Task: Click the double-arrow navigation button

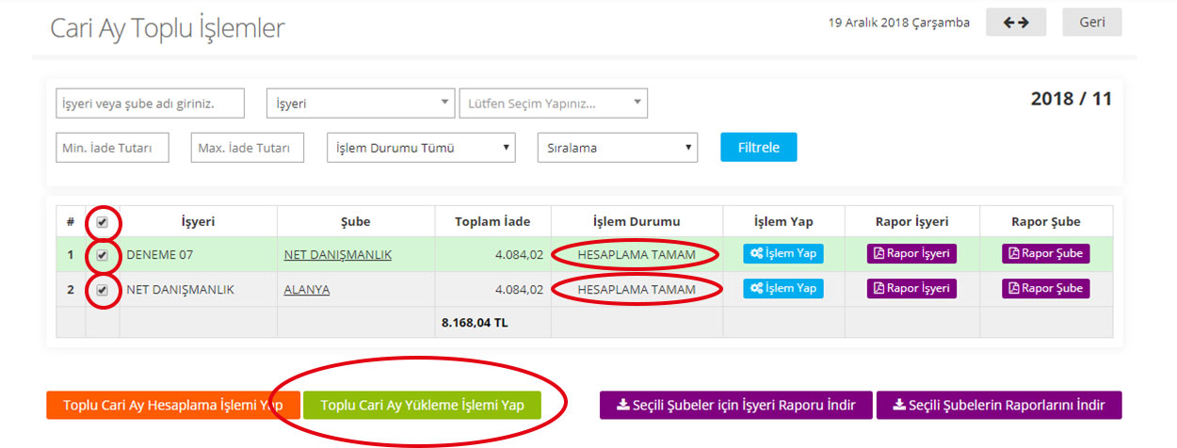Action: pos(1016,23)
